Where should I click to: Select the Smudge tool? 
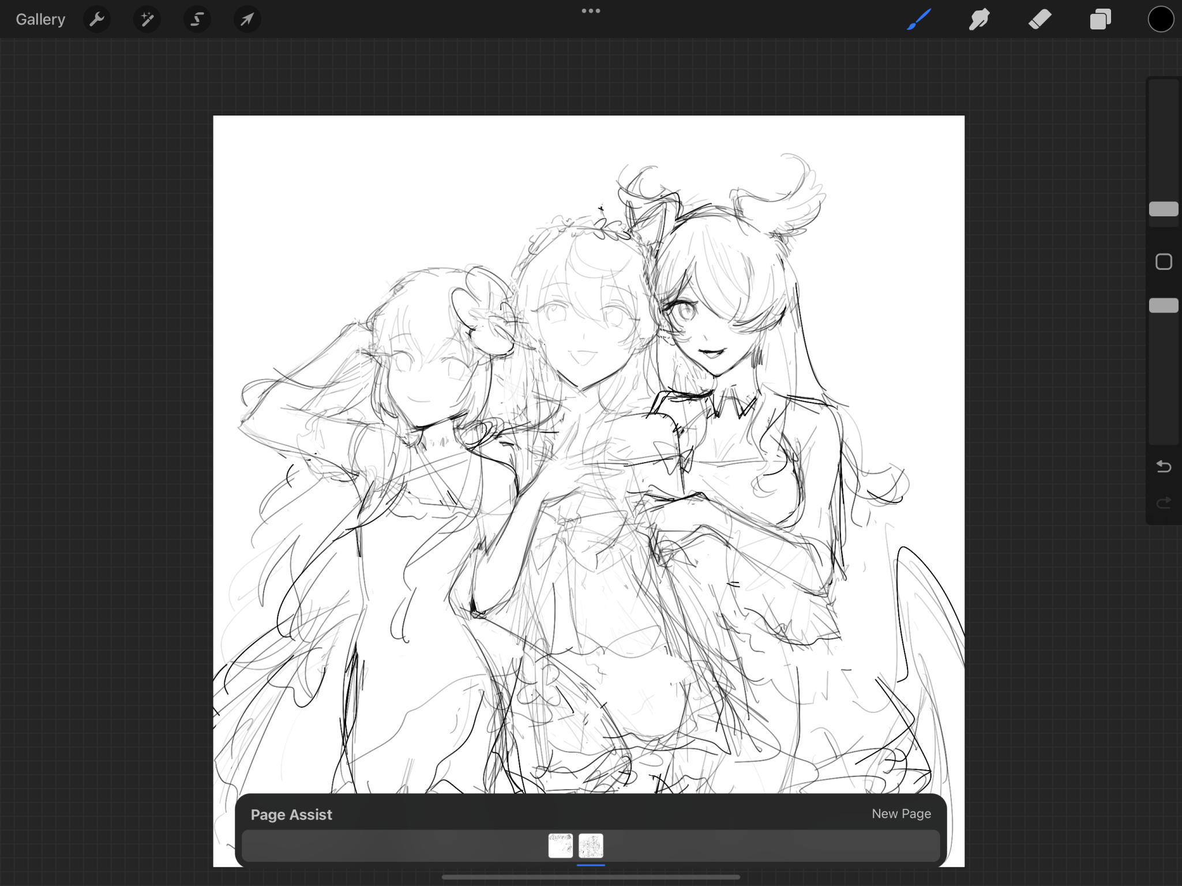click(x=980, y=20)
